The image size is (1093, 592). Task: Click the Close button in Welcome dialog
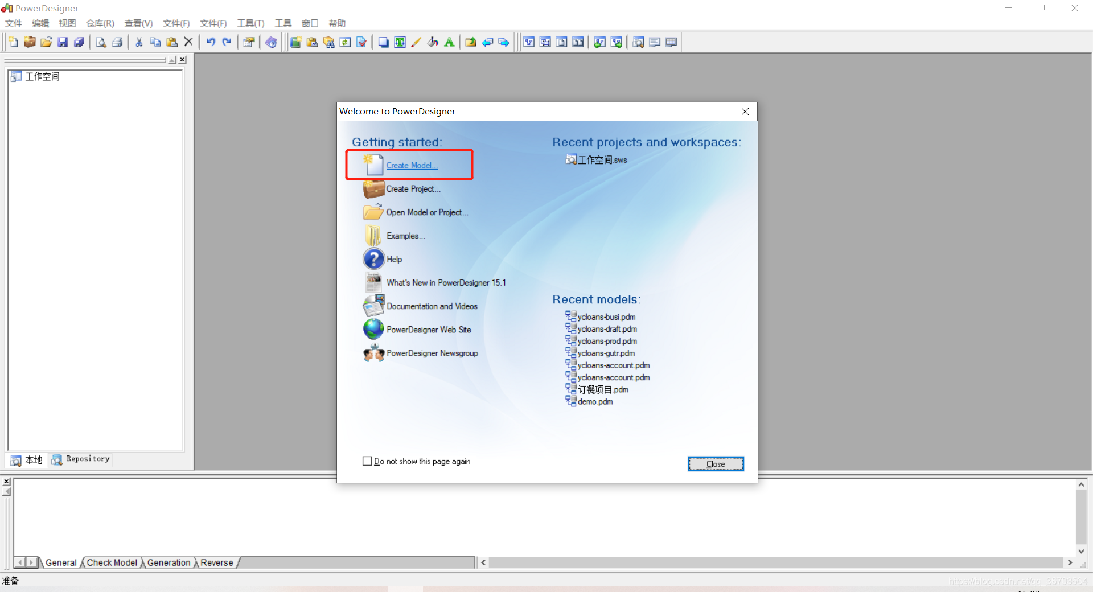point(716,464)
